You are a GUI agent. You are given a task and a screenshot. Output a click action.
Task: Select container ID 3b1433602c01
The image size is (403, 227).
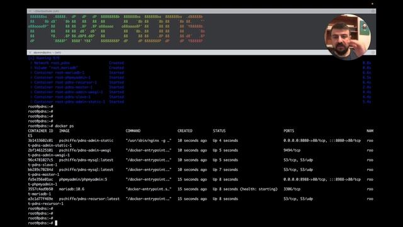click(x=40, y=141)
